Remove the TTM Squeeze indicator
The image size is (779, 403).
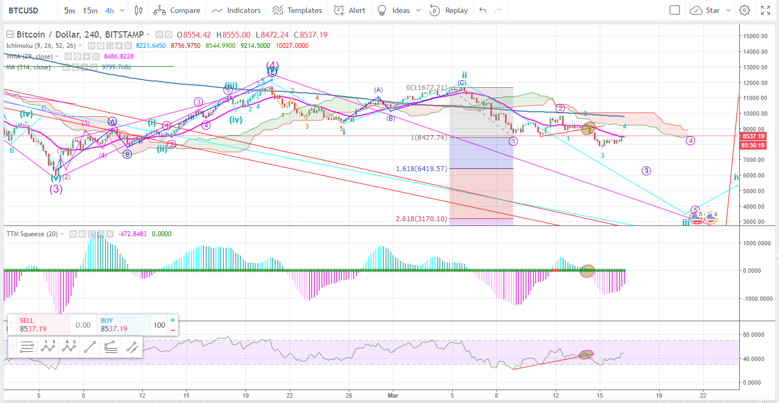[x=110, y=234]
